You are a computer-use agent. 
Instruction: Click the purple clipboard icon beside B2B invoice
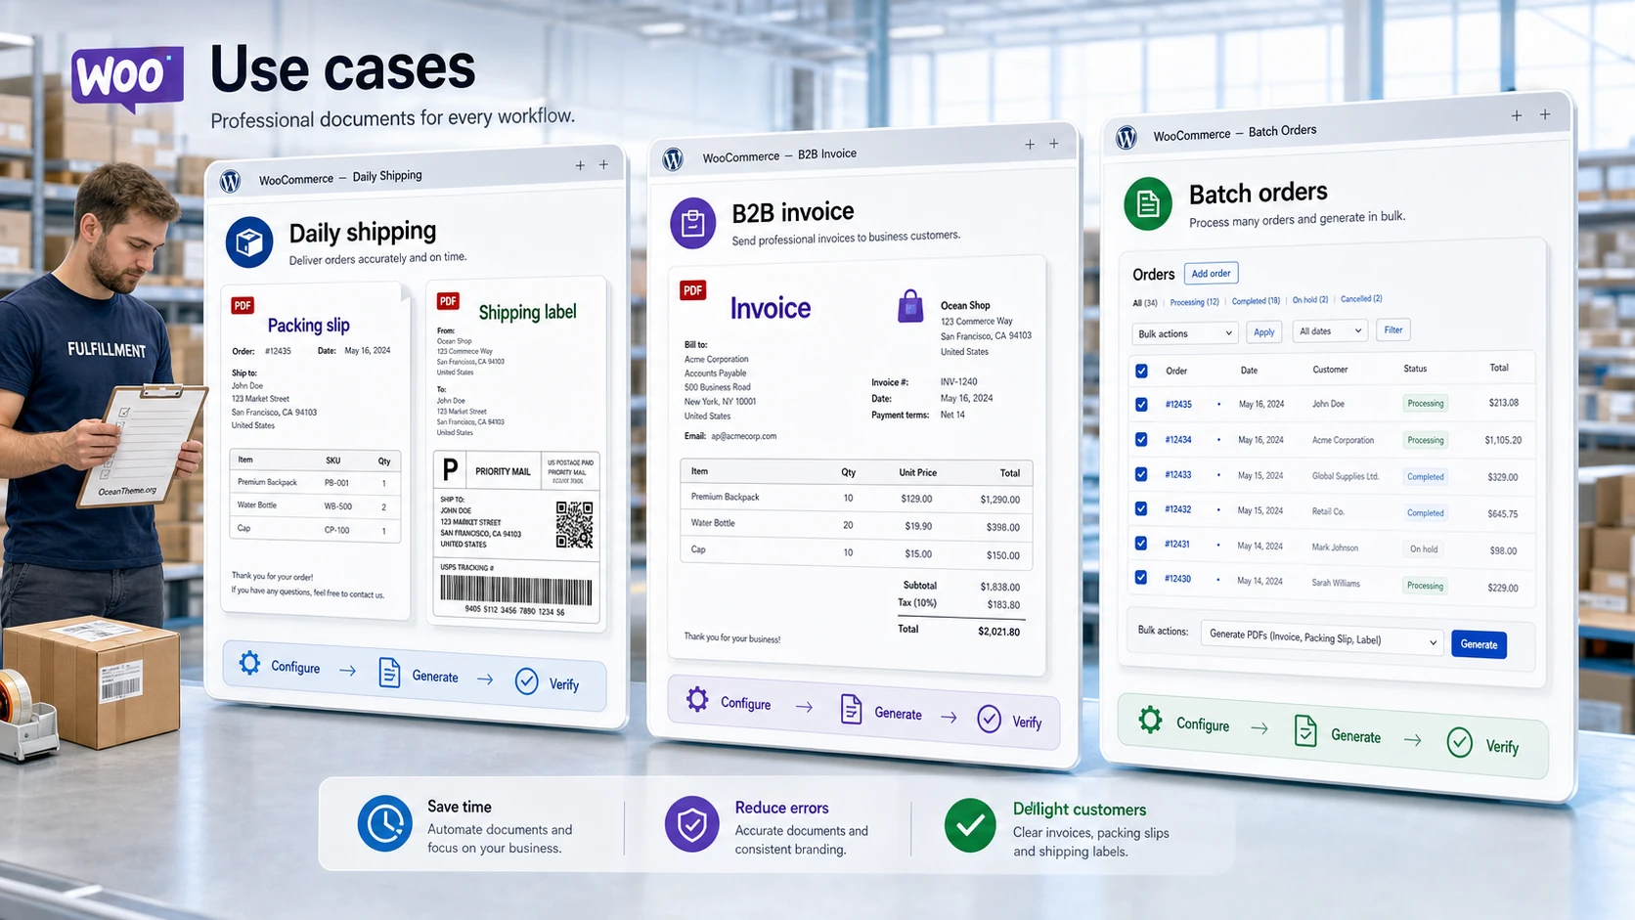click(692, 223)
